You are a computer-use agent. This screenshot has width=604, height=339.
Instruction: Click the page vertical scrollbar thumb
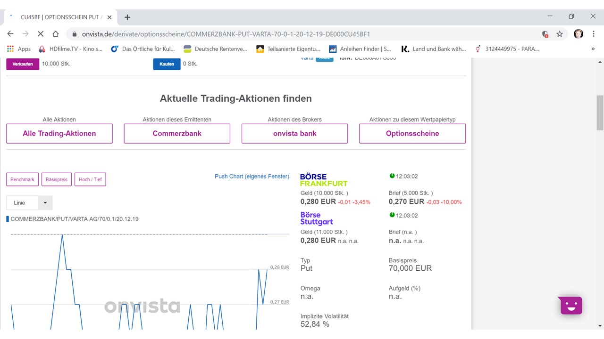pos(600,113)
